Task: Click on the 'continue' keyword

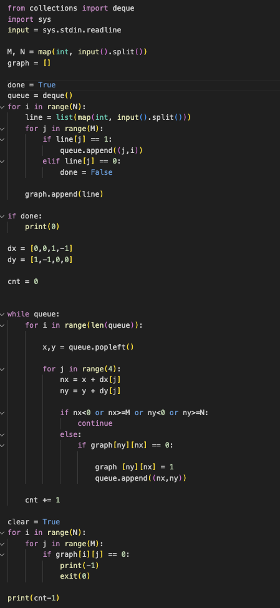Action: coord(95,423)
